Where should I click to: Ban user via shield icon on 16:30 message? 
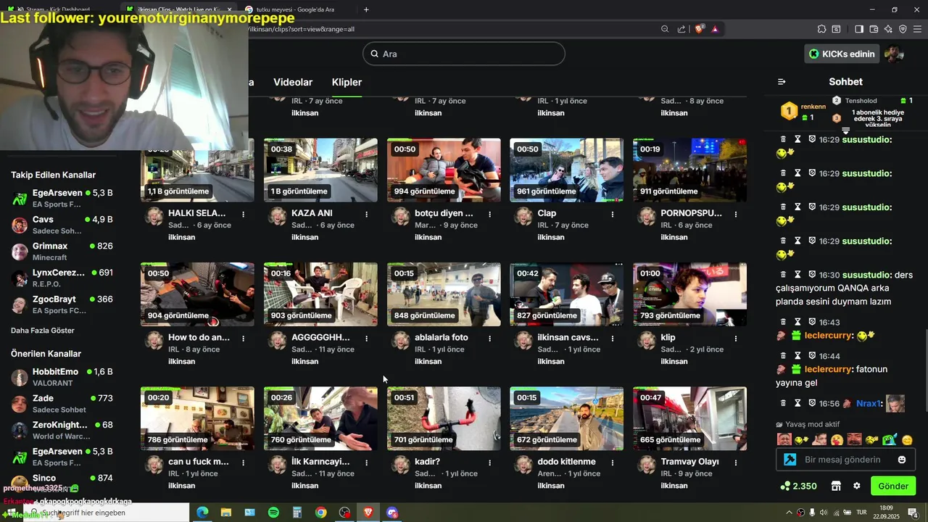pyautogui.click(x=812, y=275)
